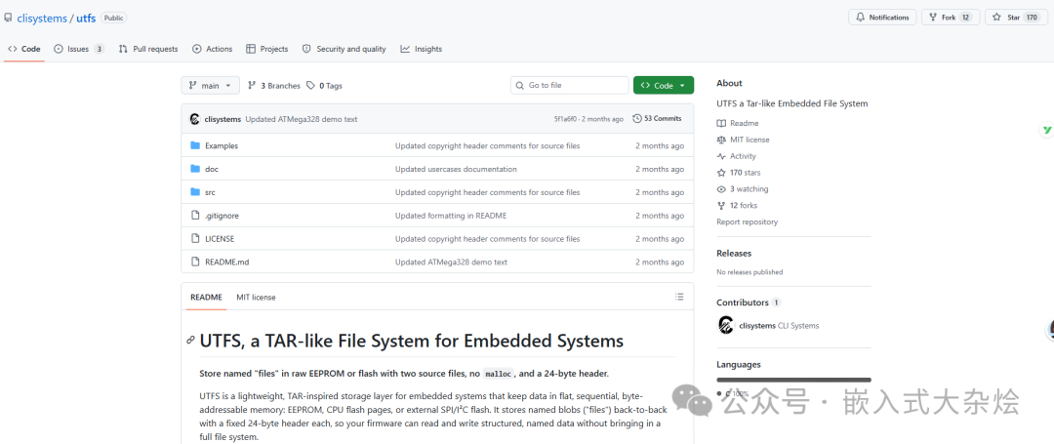
Task: Open the README.md file
Action: tap(227, 262)
